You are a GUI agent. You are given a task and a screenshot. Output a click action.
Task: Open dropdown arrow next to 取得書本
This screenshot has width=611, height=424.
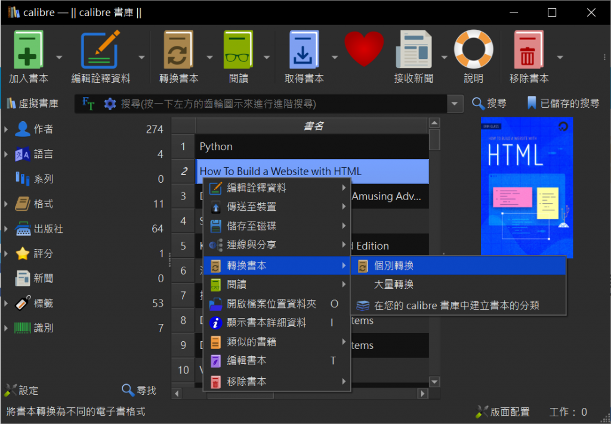point(335,58)
